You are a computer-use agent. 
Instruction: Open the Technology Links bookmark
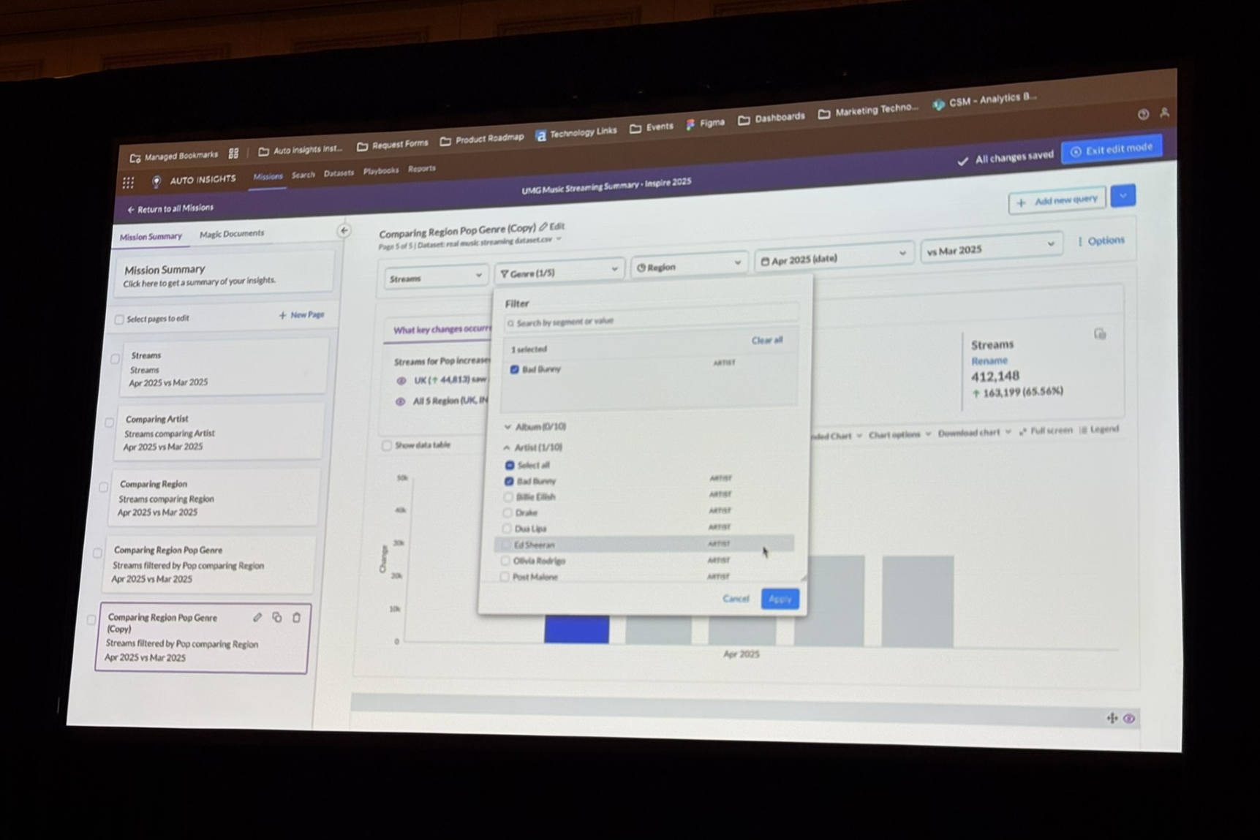576,134
